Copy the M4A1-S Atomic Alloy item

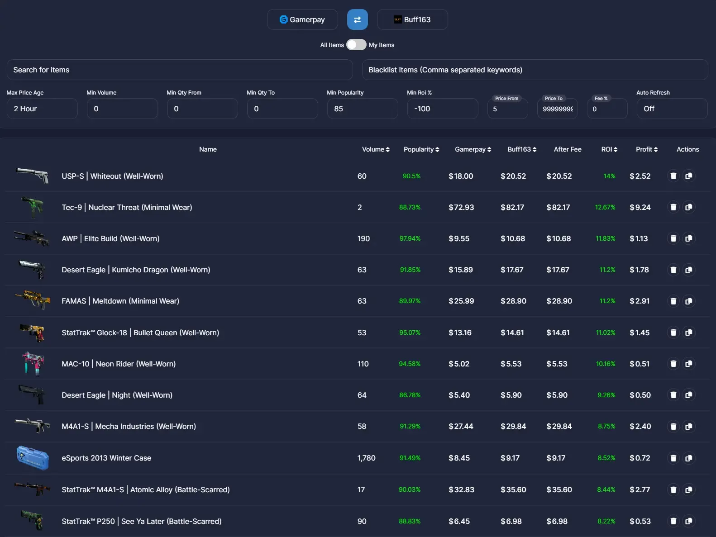[689, 489]
